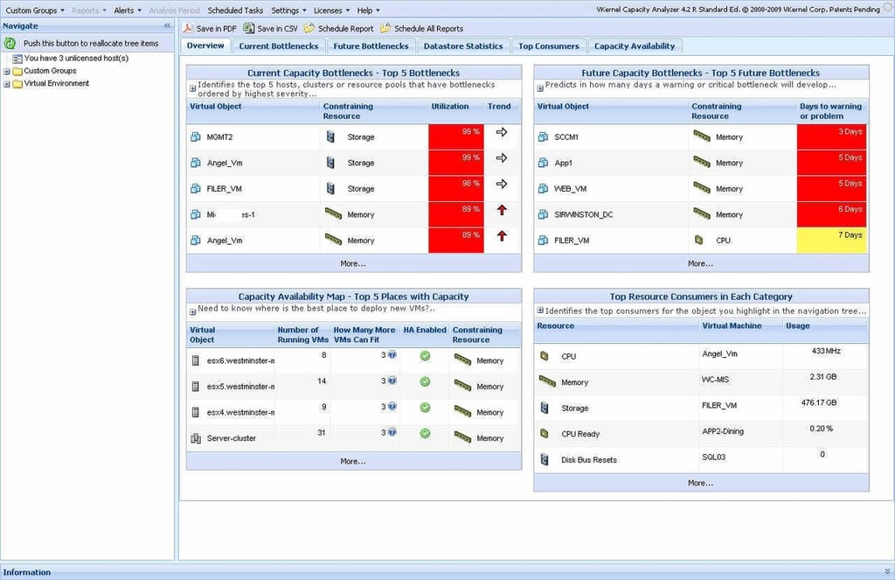895x580 pixels.
Task: Click the APP2-Dining virtual machine name
Action: point(723,431)
